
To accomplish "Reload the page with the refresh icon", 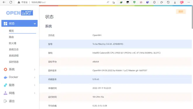I will [x=11, y=2].
